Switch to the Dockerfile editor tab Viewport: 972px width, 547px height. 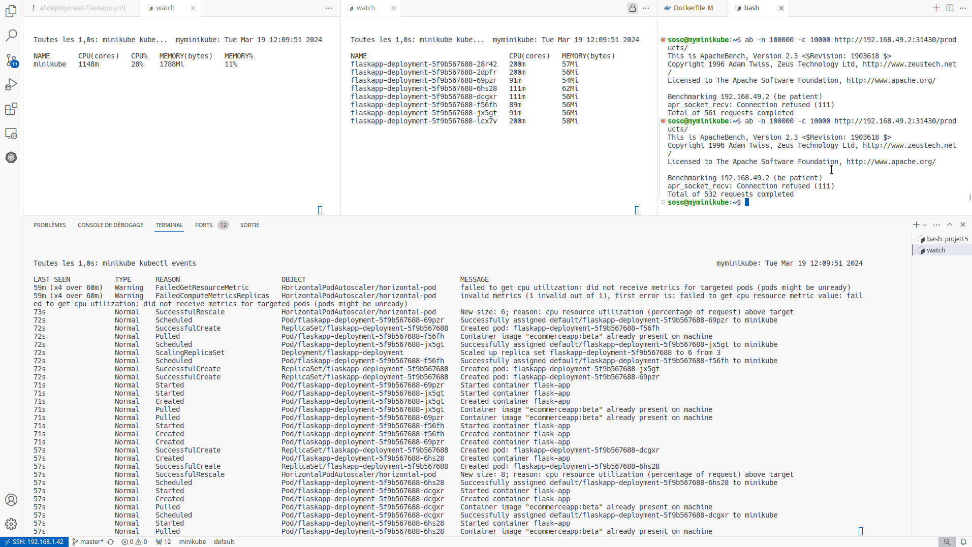pos(693,8)
